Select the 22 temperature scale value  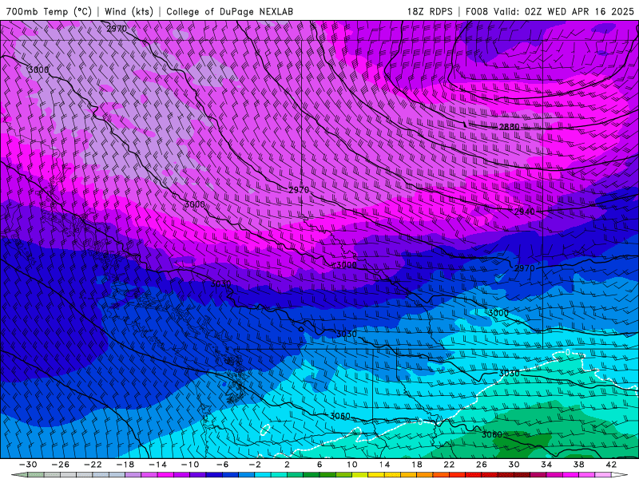[x=449, y=465]
